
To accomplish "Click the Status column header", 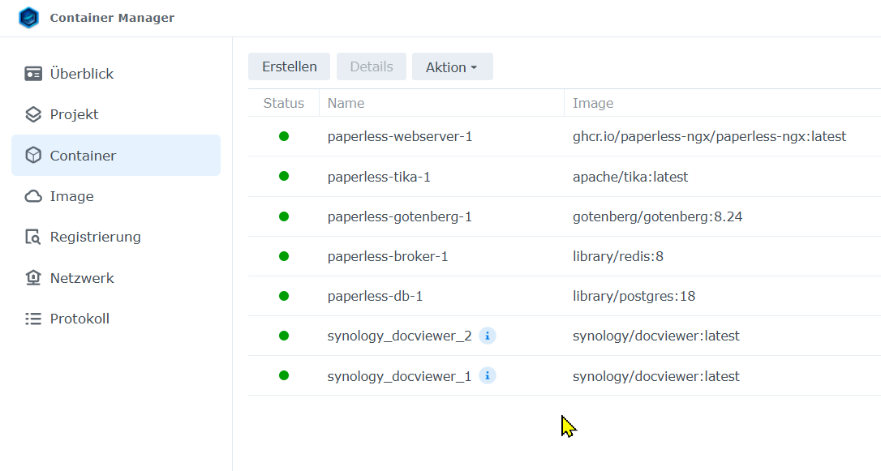I will [284, 103].
